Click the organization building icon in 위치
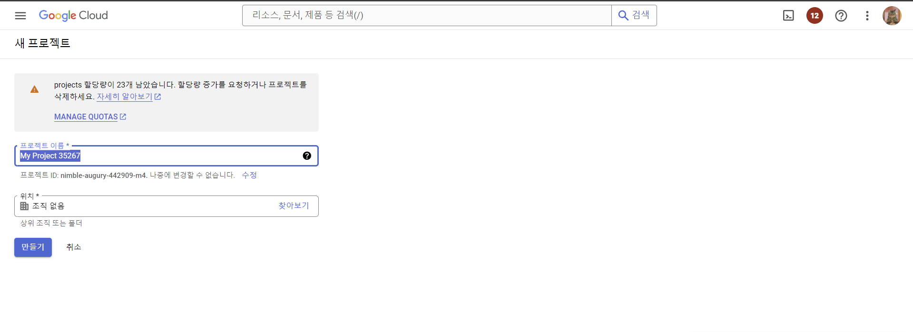913x332 pixels. click(24, 206)
